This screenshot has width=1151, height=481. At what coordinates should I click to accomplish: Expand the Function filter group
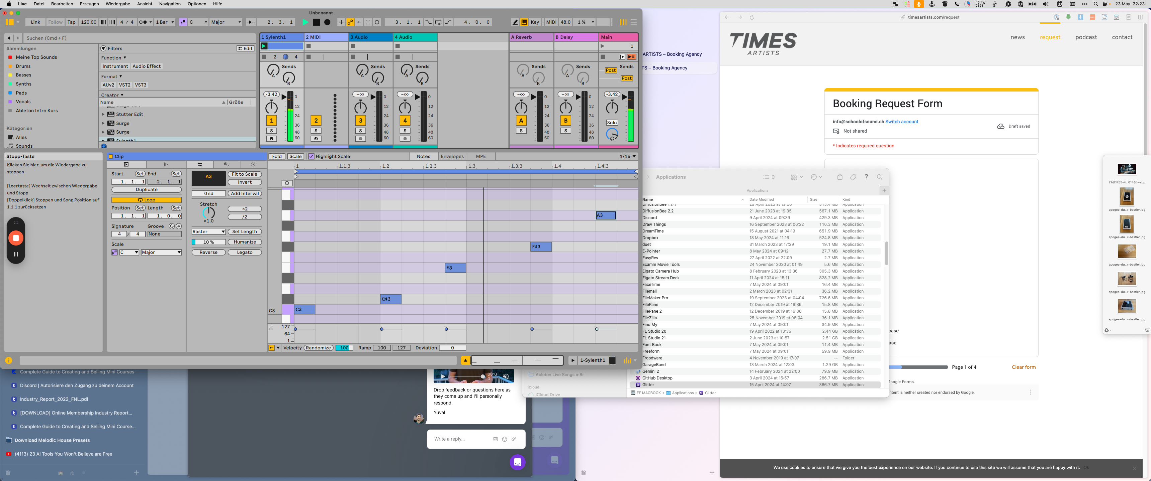(113, 57)
